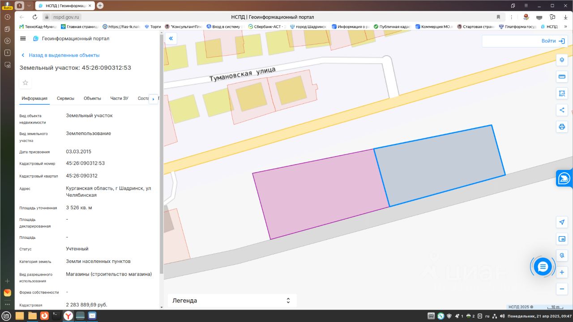Viewport: 573px width, 322px height.
Task: Zoom in with the plus button
Action: pos(562,272)
